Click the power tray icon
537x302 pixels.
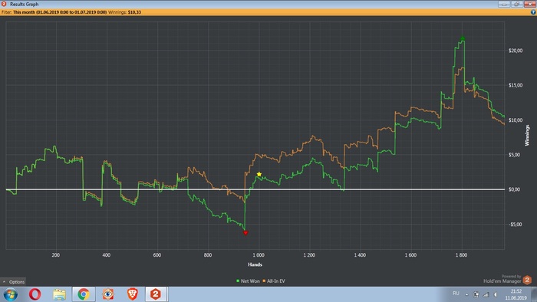tap(476, 294)
